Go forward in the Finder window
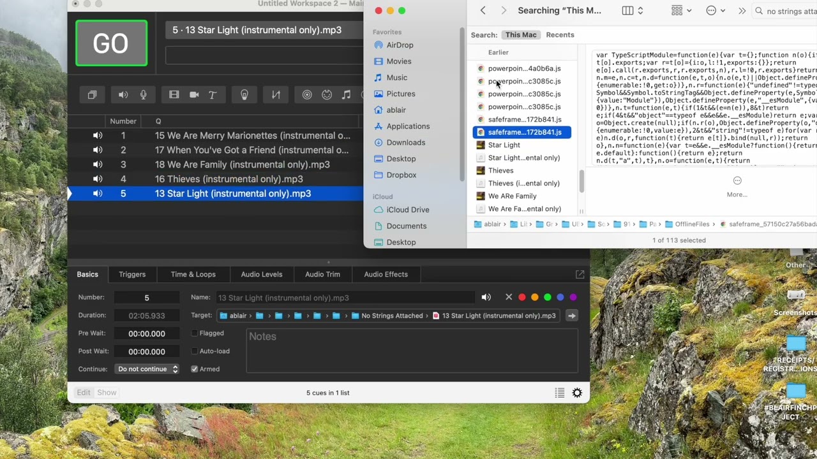The image size is (817, 459). point(504,11)
